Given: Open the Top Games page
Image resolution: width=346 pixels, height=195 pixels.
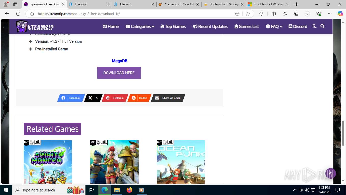Looking at the screenshot, I should (x=173, y=26).
